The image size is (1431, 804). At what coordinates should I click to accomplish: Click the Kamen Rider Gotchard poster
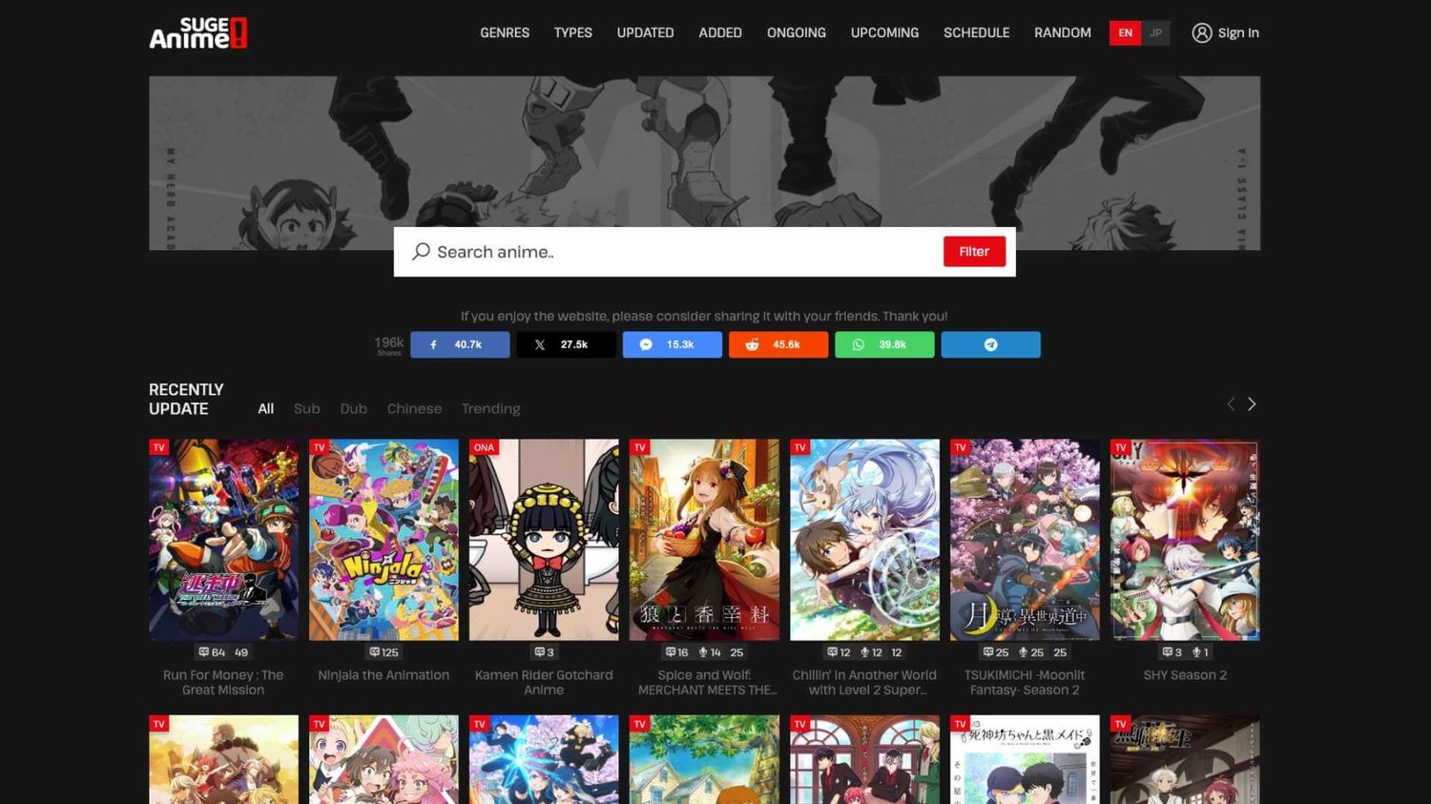click(x=544, y=540)
